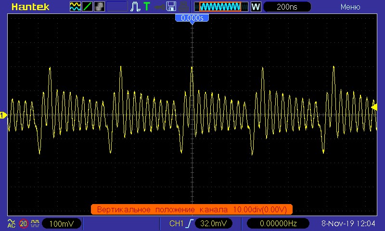Click the 8-Nov-19 12:04 date and time

point(348,223)
